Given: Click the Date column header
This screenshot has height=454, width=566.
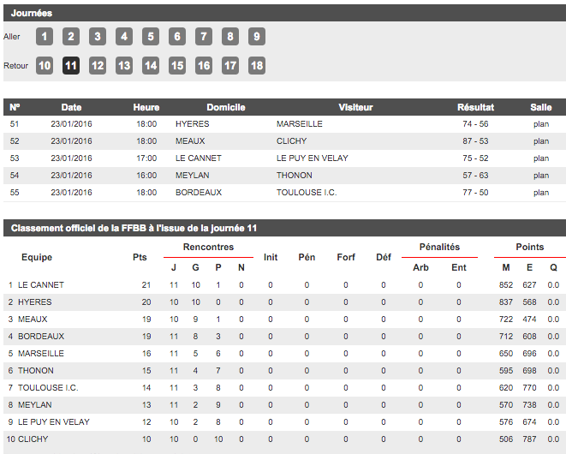Looking at the screenshot, I should coord(71,107).
